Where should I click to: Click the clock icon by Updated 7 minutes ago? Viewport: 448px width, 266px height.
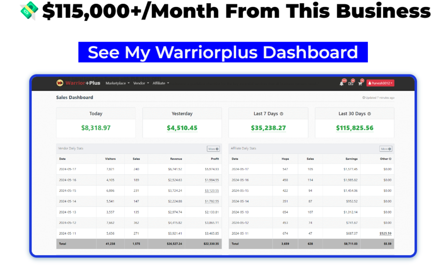pyautogui.click(x=364, y=98)
